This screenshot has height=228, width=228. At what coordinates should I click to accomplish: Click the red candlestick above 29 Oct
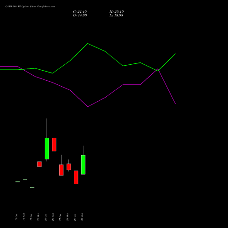pos(76,177)
